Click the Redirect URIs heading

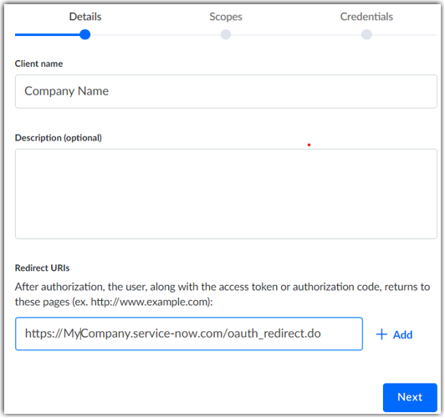click(x=42, y=268)
